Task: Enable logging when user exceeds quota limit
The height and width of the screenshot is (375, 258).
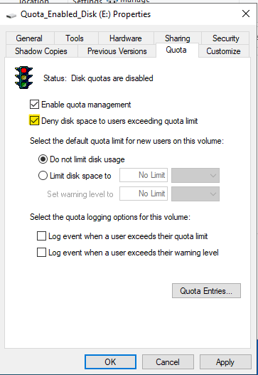Action: (41, 236)
